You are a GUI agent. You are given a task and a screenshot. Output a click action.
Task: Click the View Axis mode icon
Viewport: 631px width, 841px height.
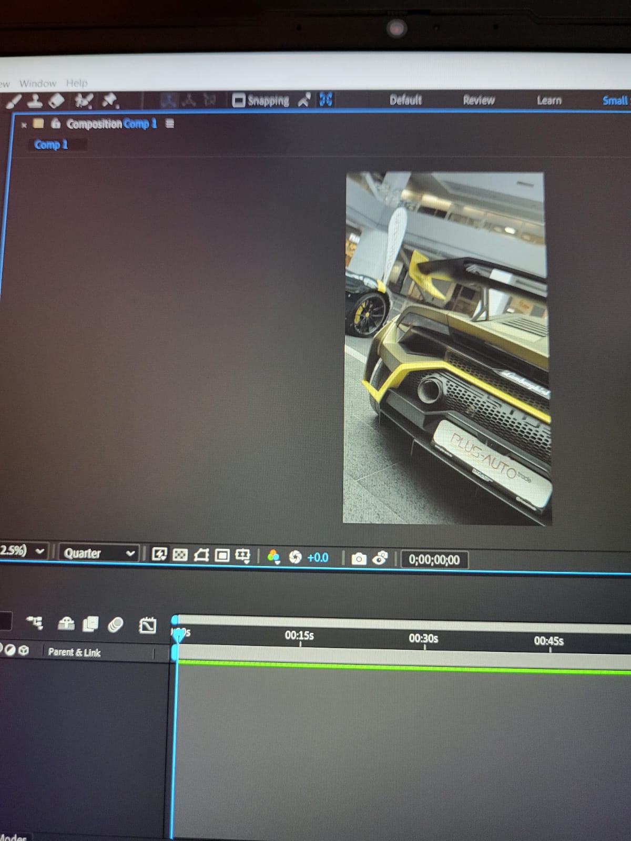pos(209,100)
